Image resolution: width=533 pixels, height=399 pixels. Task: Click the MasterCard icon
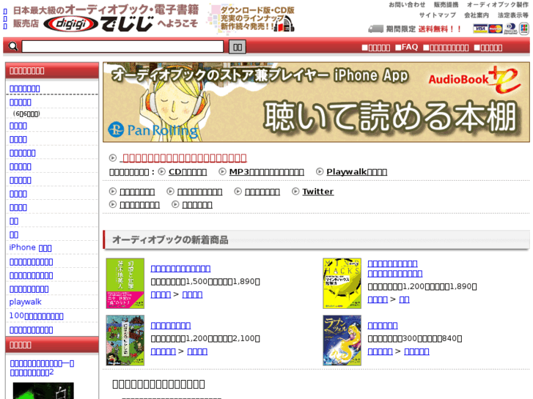tap(496, 29)
